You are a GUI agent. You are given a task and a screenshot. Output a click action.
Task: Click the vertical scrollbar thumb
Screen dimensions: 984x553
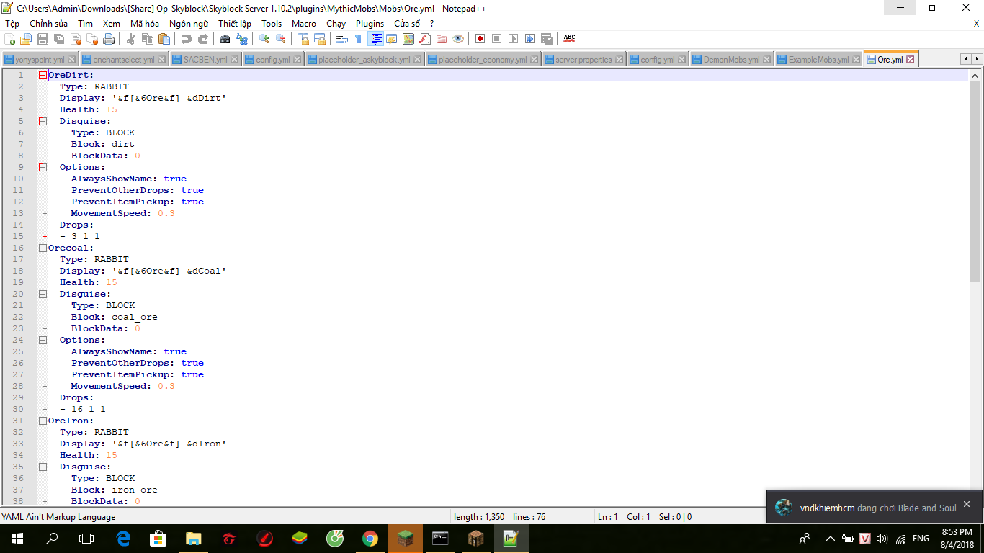click(x=975, y=181)
